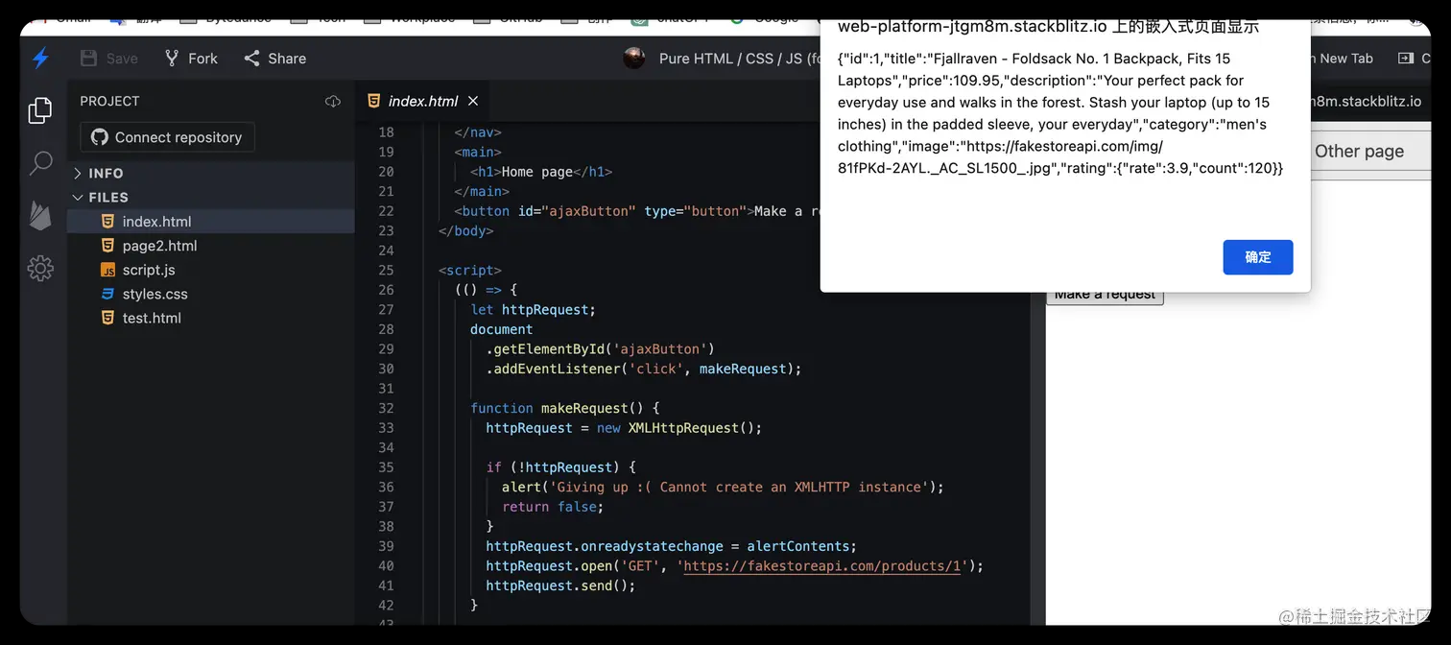Image resolution: width=1451 pixels, height=645 pixels.
Task: Click the Fork icon in the toolbar
Action: [x=170, y=59]
